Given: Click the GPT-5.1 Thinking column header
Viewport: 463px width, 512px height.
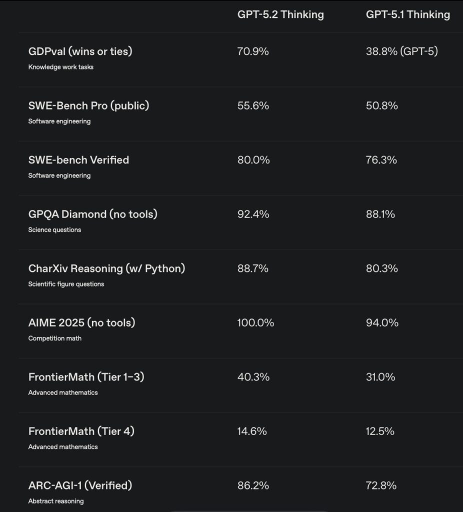Looking at the screenshot, I should (x=407, y=14).
